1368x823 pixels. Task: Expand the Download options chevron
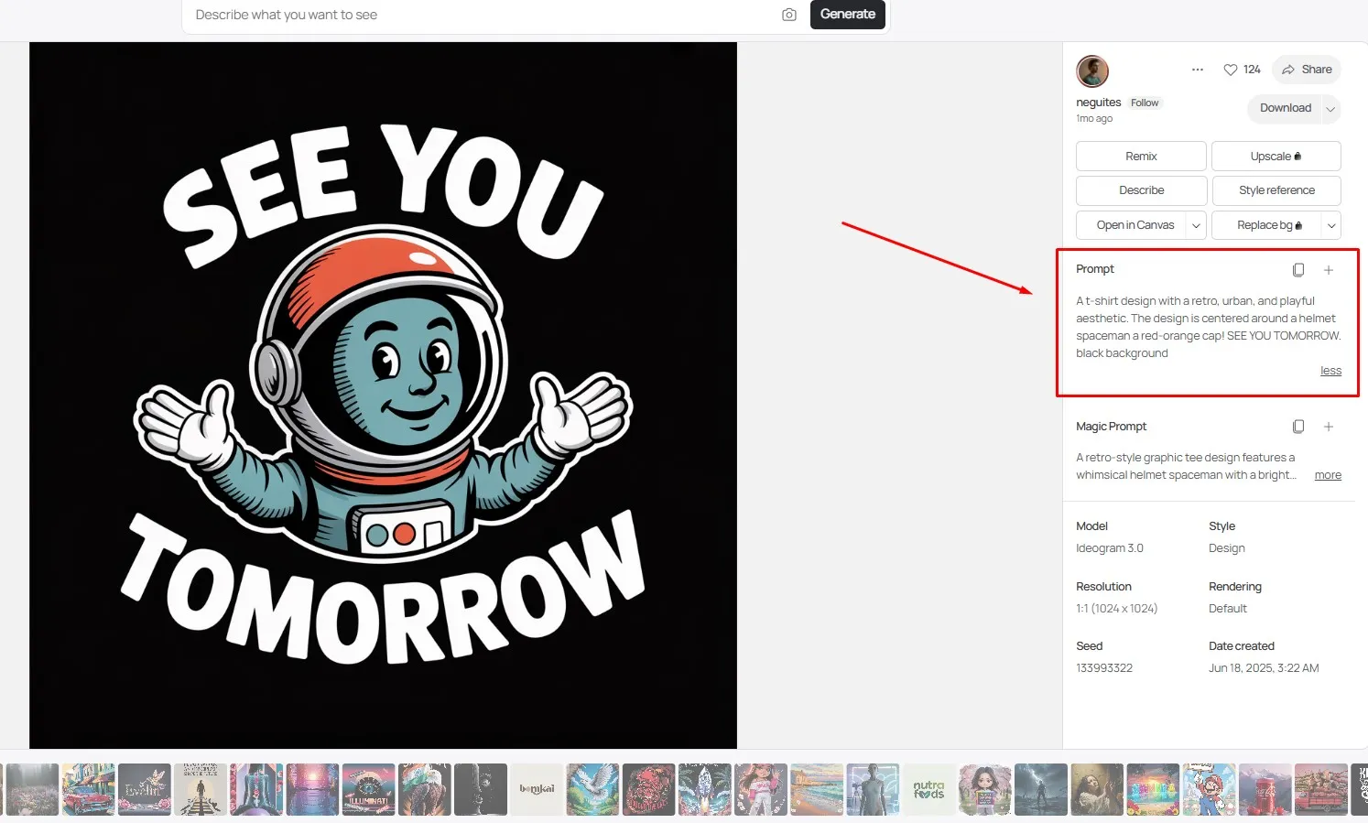1330,109
